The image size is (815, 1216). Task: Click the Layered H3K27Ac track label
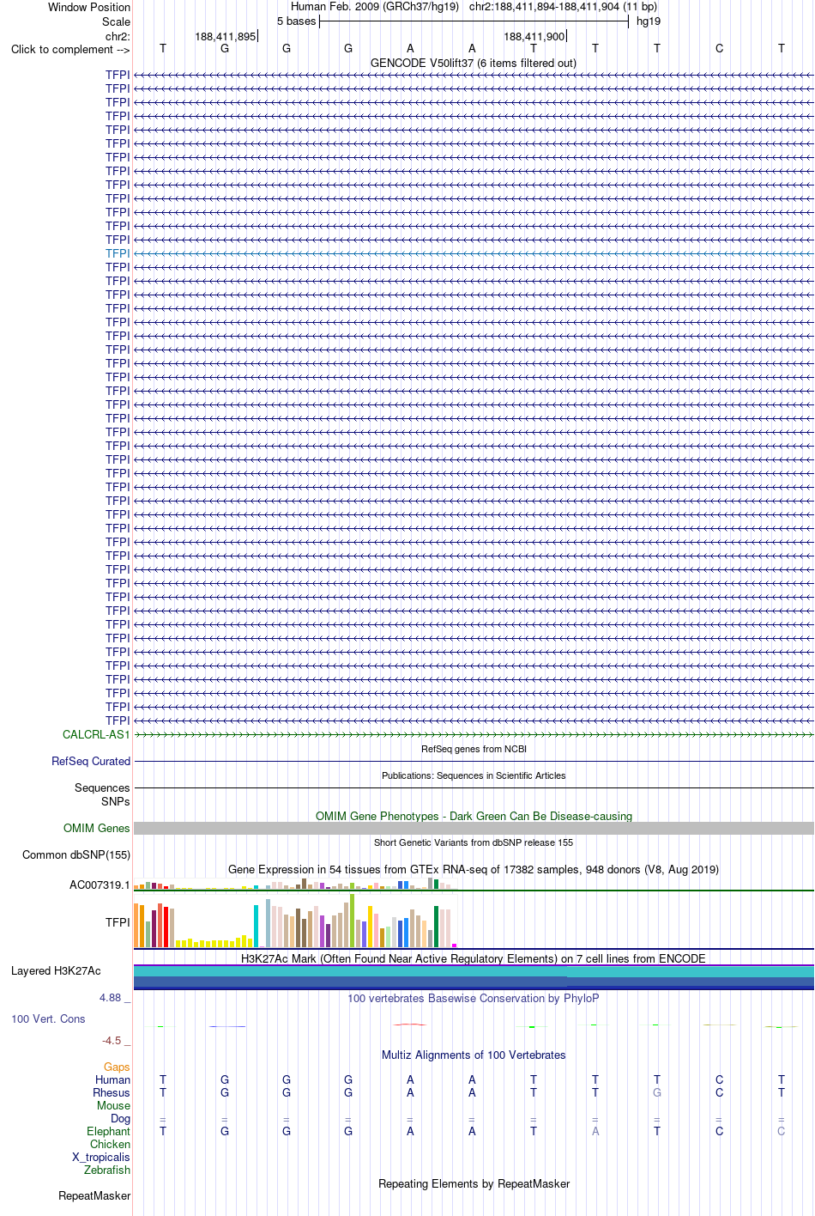click(56, 970)
